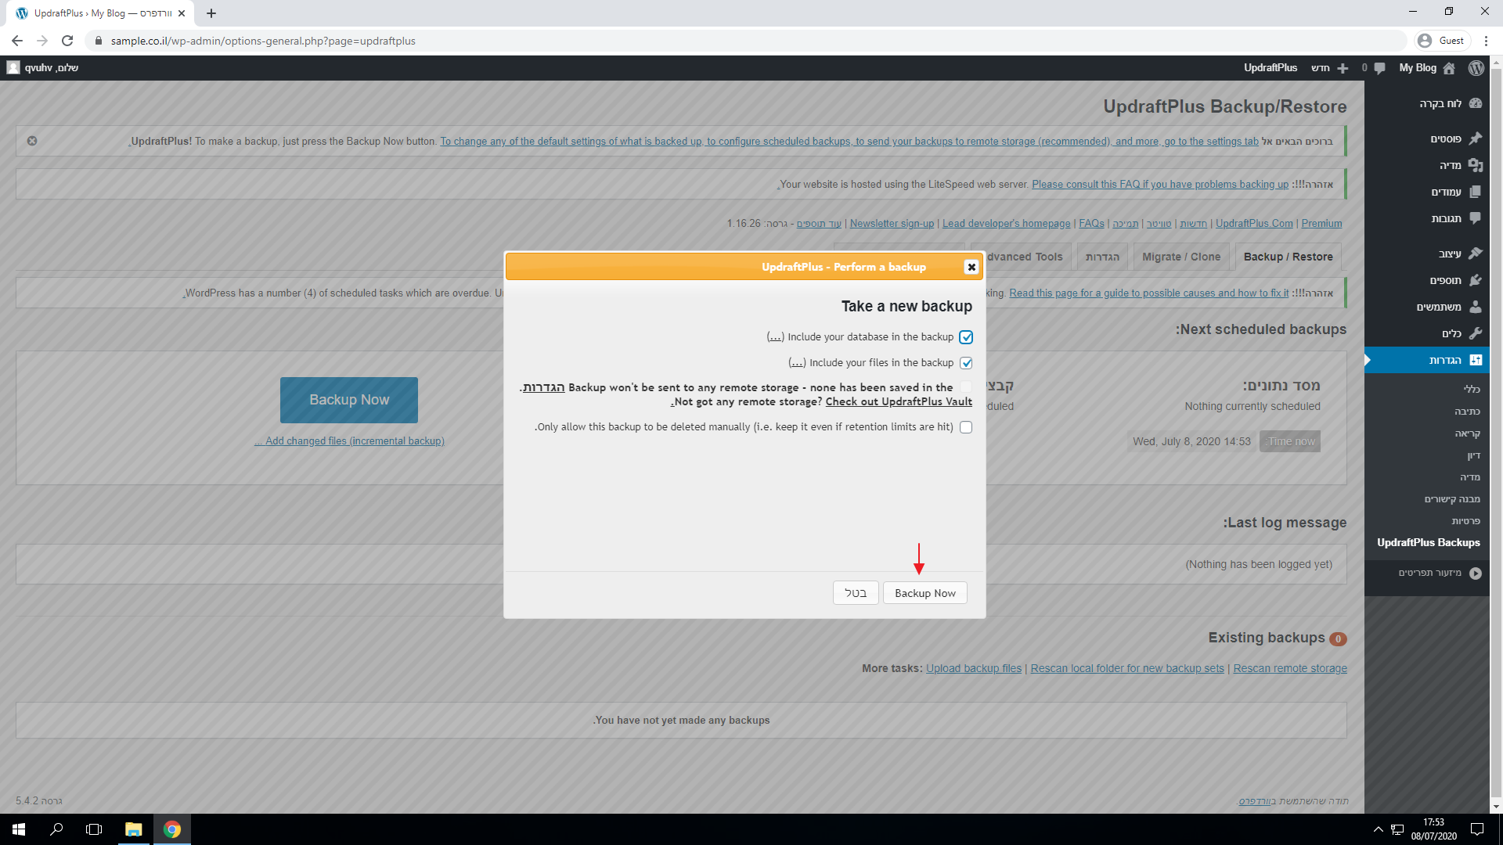Visit My Blog home icon
This screenshot has height=845, width=1503.
click(x=1449, y=68)
